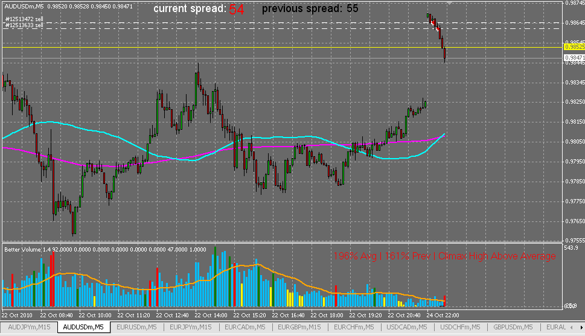The width and height of the screenshot is (585, 336).
Task: Click the 22 Oct 08:40 time axis label
Action: (56, 315)
